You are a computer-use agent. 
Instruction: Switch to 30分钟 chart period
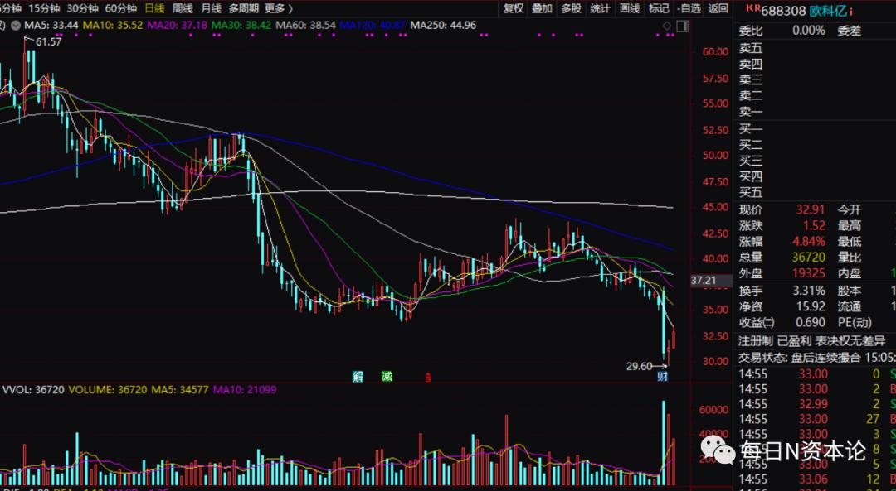click(82, 8)
